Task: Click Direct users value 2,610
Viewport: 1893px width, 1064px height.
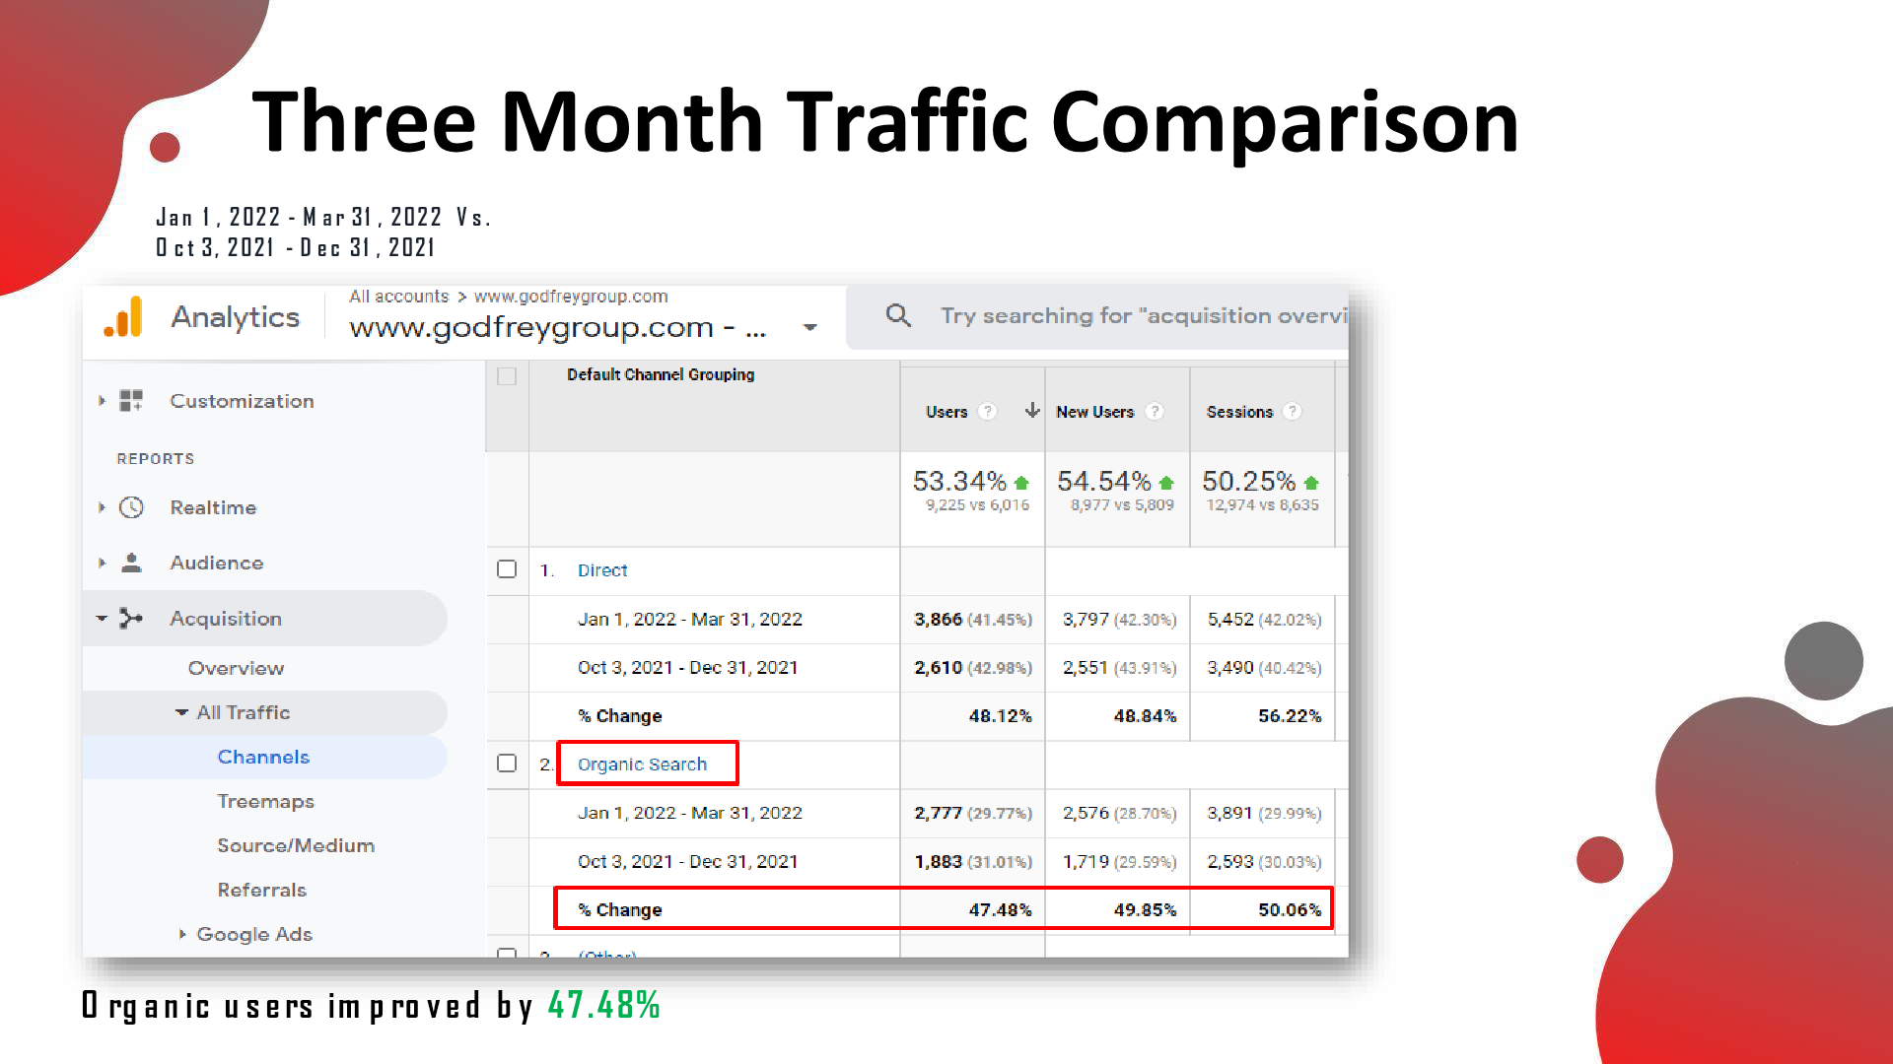Action: [938, 668]
